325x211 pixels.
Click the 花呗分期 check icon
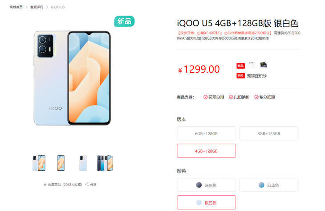[x=205, y=97]
